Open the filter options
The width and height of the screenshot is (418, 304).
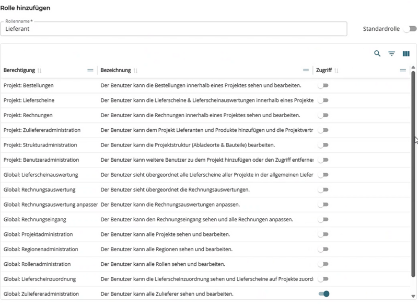[x=391, y=53]
